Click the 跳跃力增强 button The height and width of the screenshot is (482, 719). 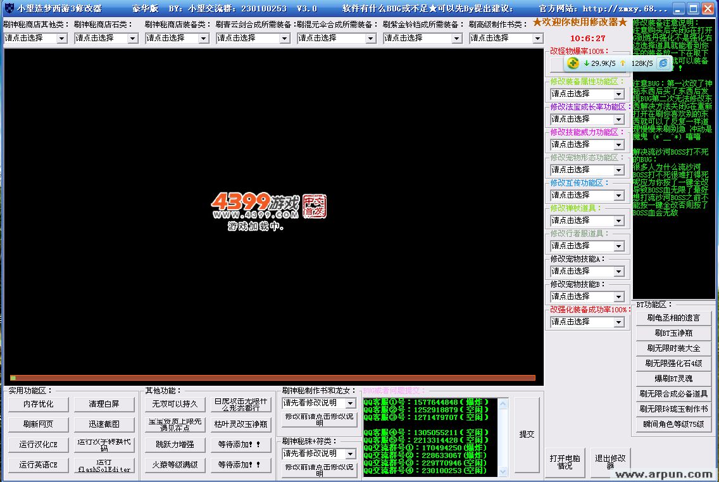coord(175,445)
